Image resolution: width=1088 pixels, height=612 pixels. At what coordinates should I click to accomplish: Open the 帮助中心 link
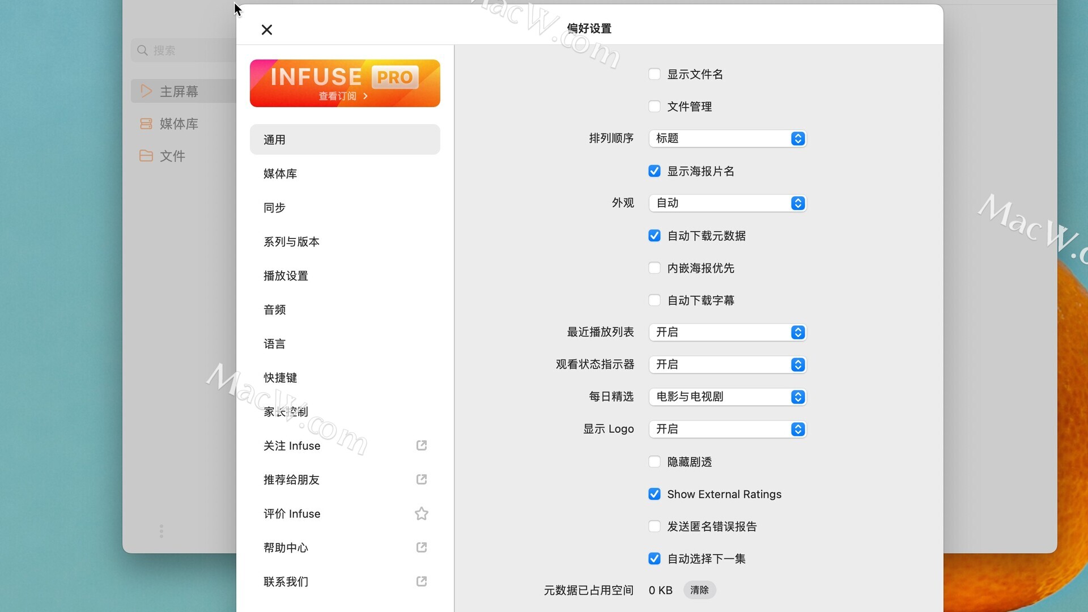click(x=345, y=547)
